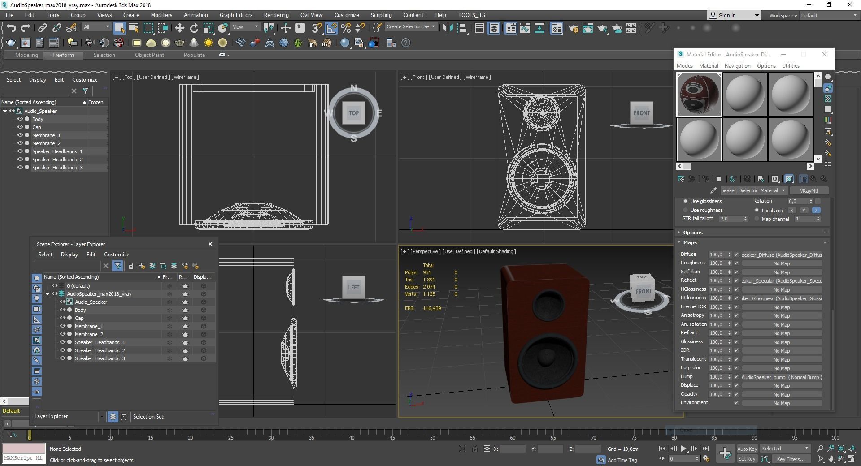Toggle visibility of the Body layer
Viewport: 861px width, 466px height.
point(63,310)
